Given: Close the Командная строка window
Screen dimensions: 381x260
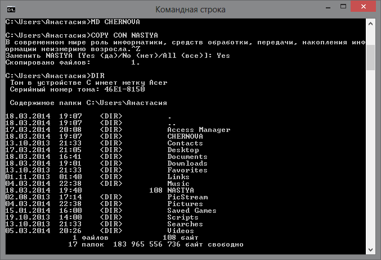Looking at the screenshot, I should pos(363,7).
